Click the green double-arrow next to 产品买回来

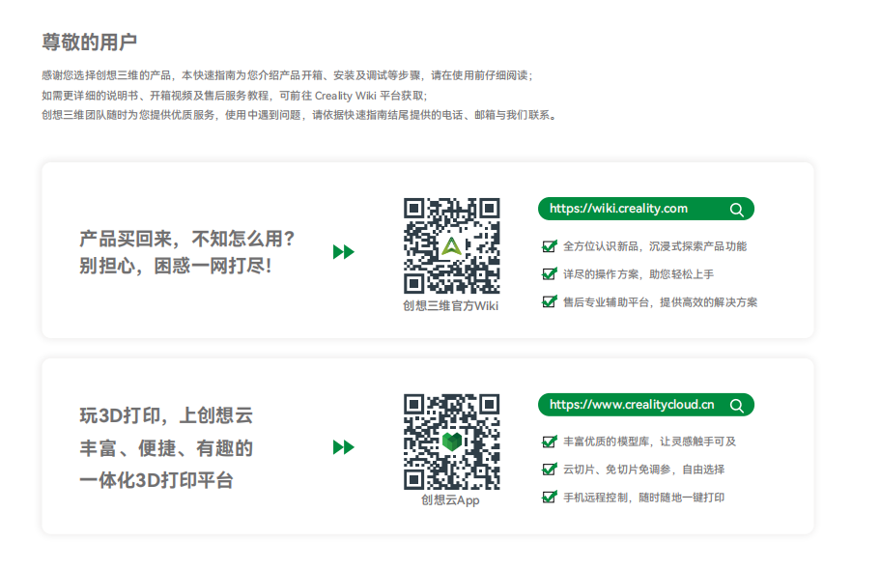pos(344,251)
